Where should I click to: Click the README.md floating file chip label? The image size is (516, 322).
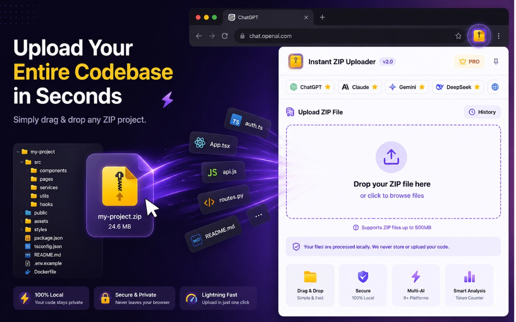[220, 231]
